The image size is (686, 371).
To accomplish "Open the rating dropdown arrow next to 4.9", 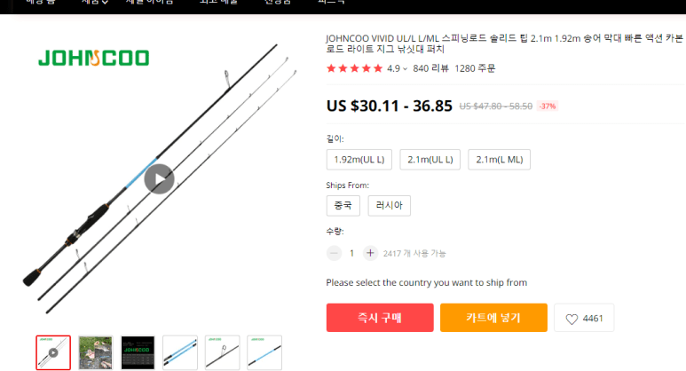I will 406,68.
